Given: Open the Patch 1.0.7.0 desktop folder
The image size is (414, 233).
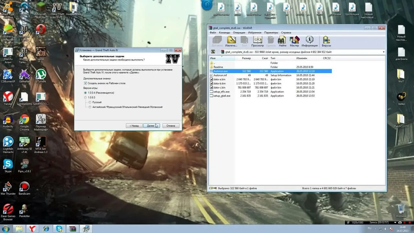Looking at the screenshot, I should point(401,121).
